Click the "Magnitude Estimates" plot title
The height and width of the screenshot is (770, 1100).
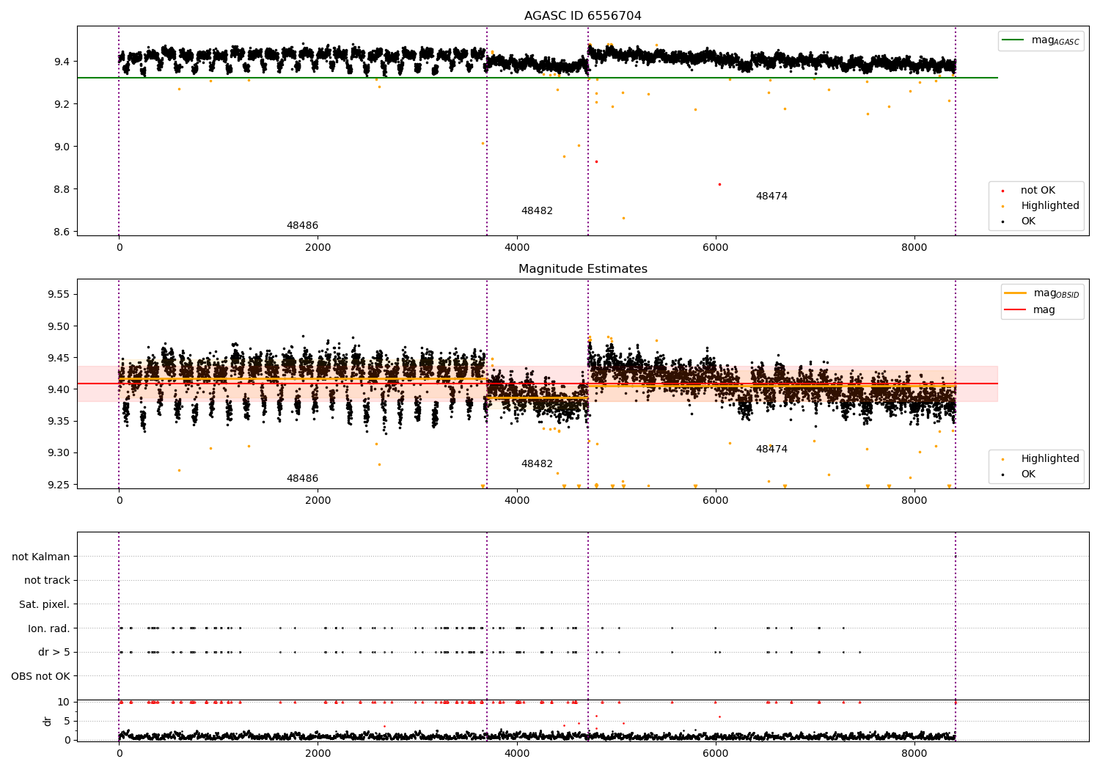[x=582, y=269]
